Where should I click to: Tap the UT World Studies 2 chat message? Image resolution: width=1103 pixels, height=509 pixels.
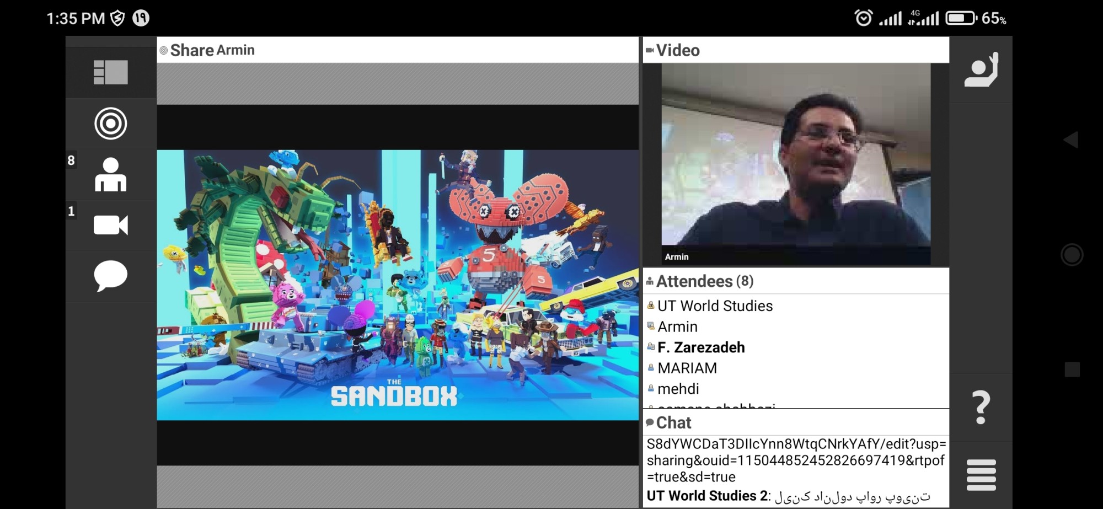789,496
